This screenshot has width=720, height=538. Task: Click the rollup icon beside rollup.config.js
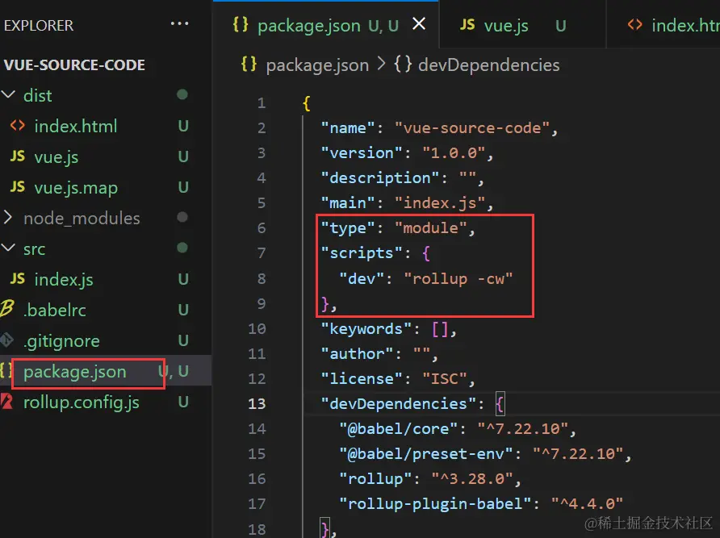pyautogui.click(x=6, y=401)
